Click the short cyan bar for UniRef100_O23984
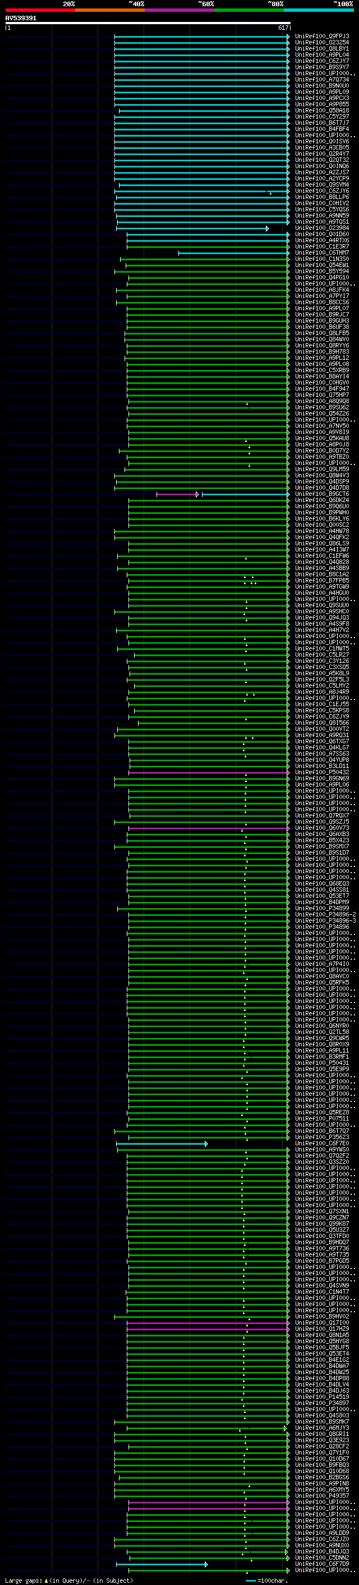 click(x=193, y=228)
